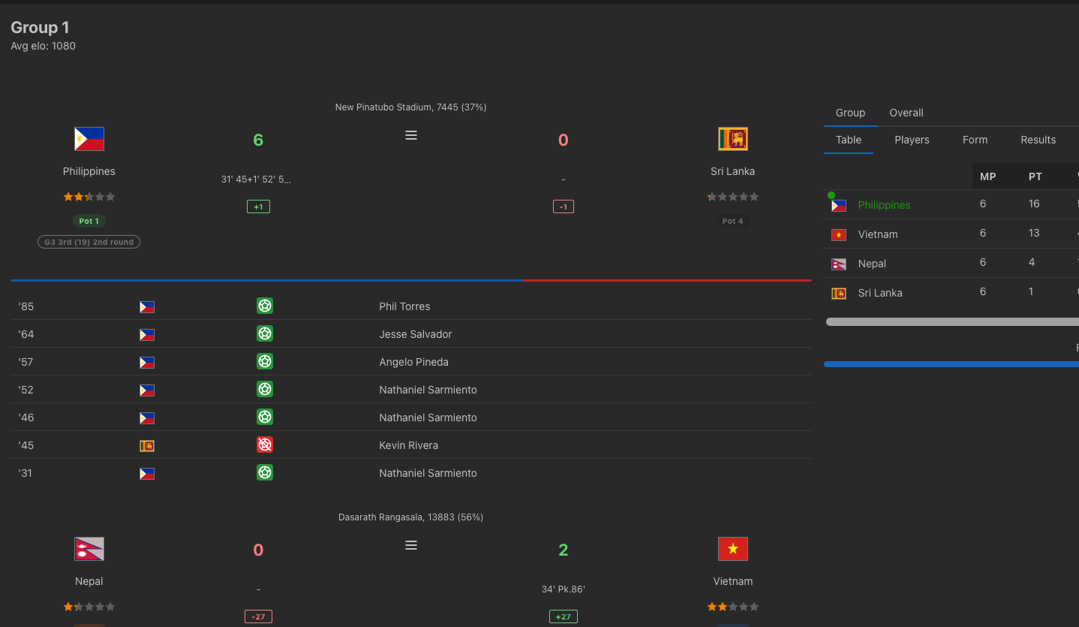
Task: Open the hamburger menu of Philippines match
Action: point(411,135)
